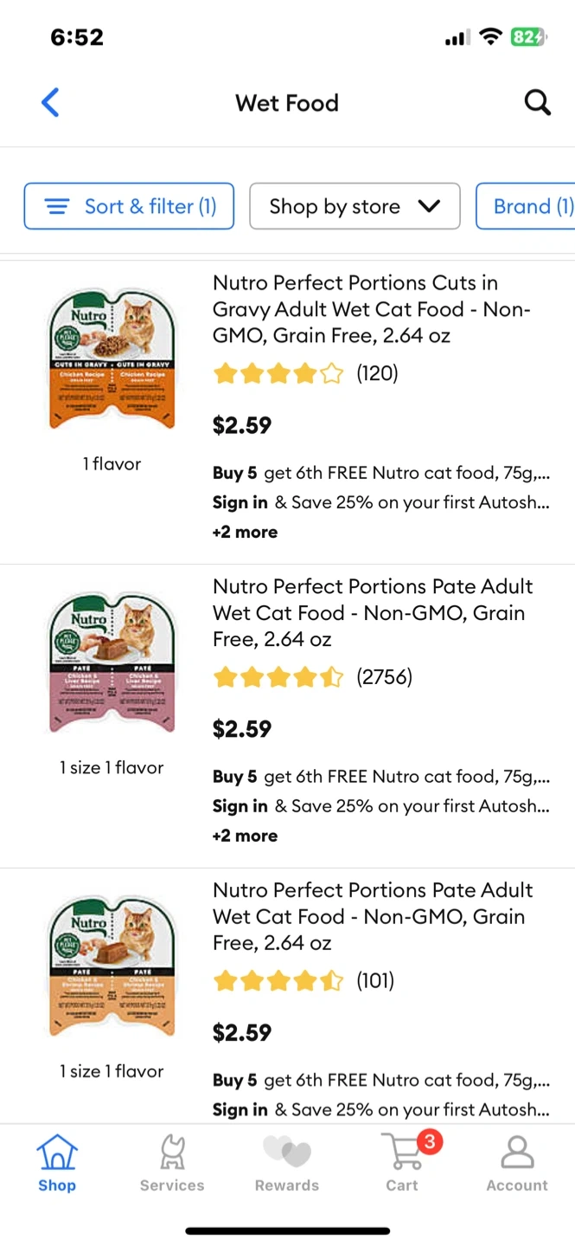Tap Sign in link on second product

[240, 806]
